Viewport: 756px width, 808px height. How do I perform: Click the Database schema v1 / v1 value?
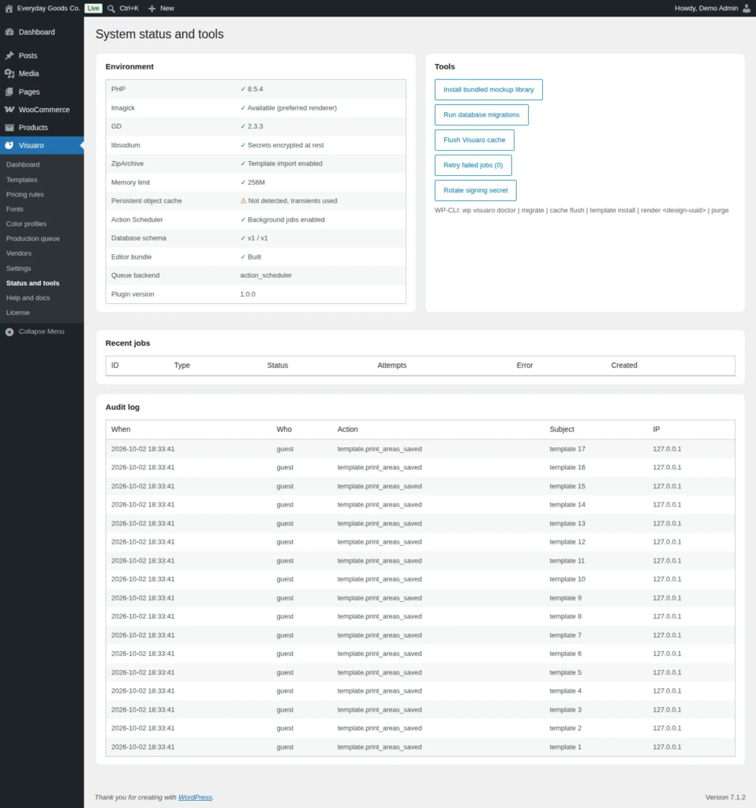tap(254, 238)
